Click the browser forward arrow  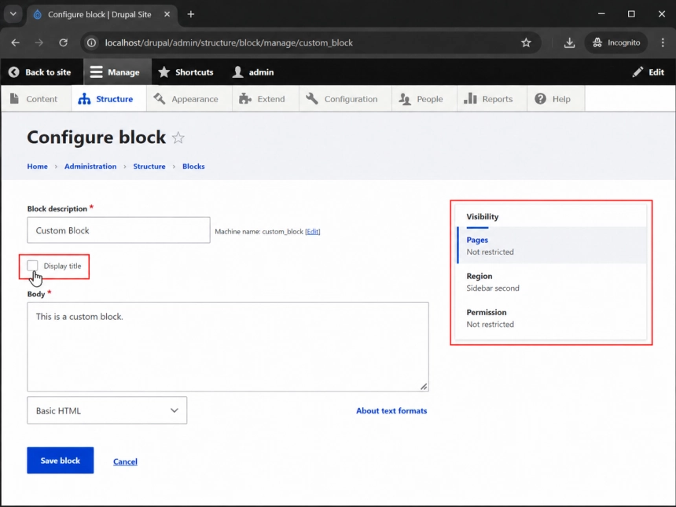39,42
